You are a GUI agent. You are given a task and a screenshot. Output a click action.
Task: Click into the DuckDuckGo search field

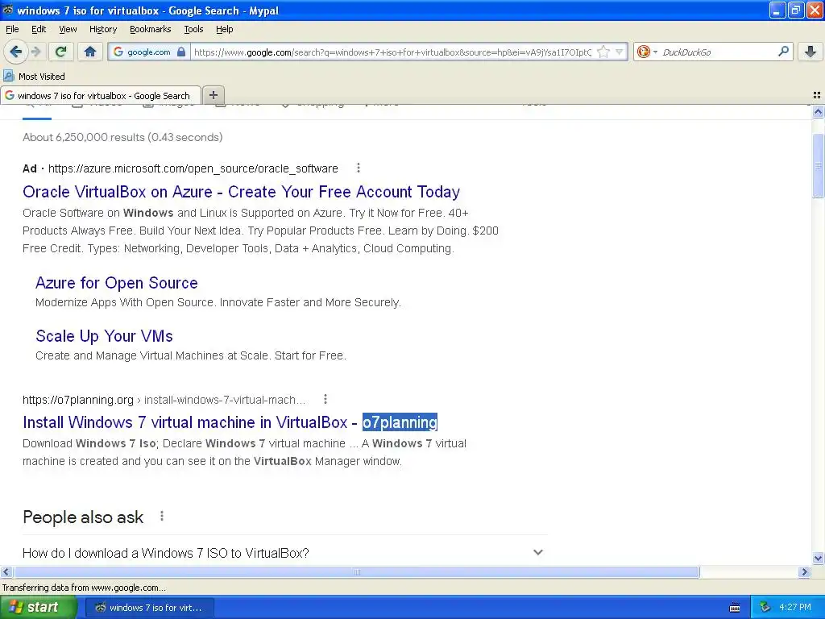717,52
